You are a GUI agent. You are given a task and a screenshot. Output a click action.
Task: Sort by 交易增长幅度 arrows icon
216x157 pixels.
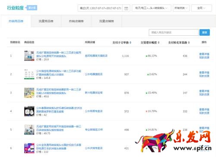(x=159, y=43)
